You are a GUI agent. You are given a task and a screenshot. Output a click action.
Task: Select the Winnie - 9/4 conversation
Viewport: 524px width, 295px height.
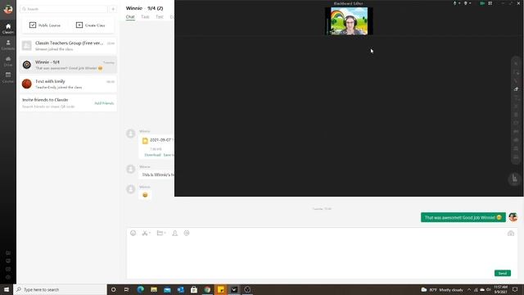pyautogui.click(x=68, y=65)
